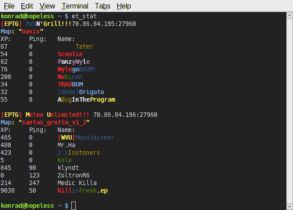Open the Tabs menu
Image resolution: width=293 pixels, height=210 pixels.
[103, 6]
